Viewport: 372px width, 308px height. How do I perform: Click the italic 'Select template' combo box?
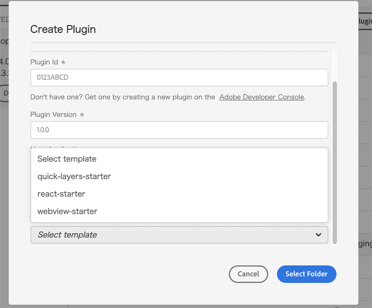pyautogui.click(x=172, y=235)
